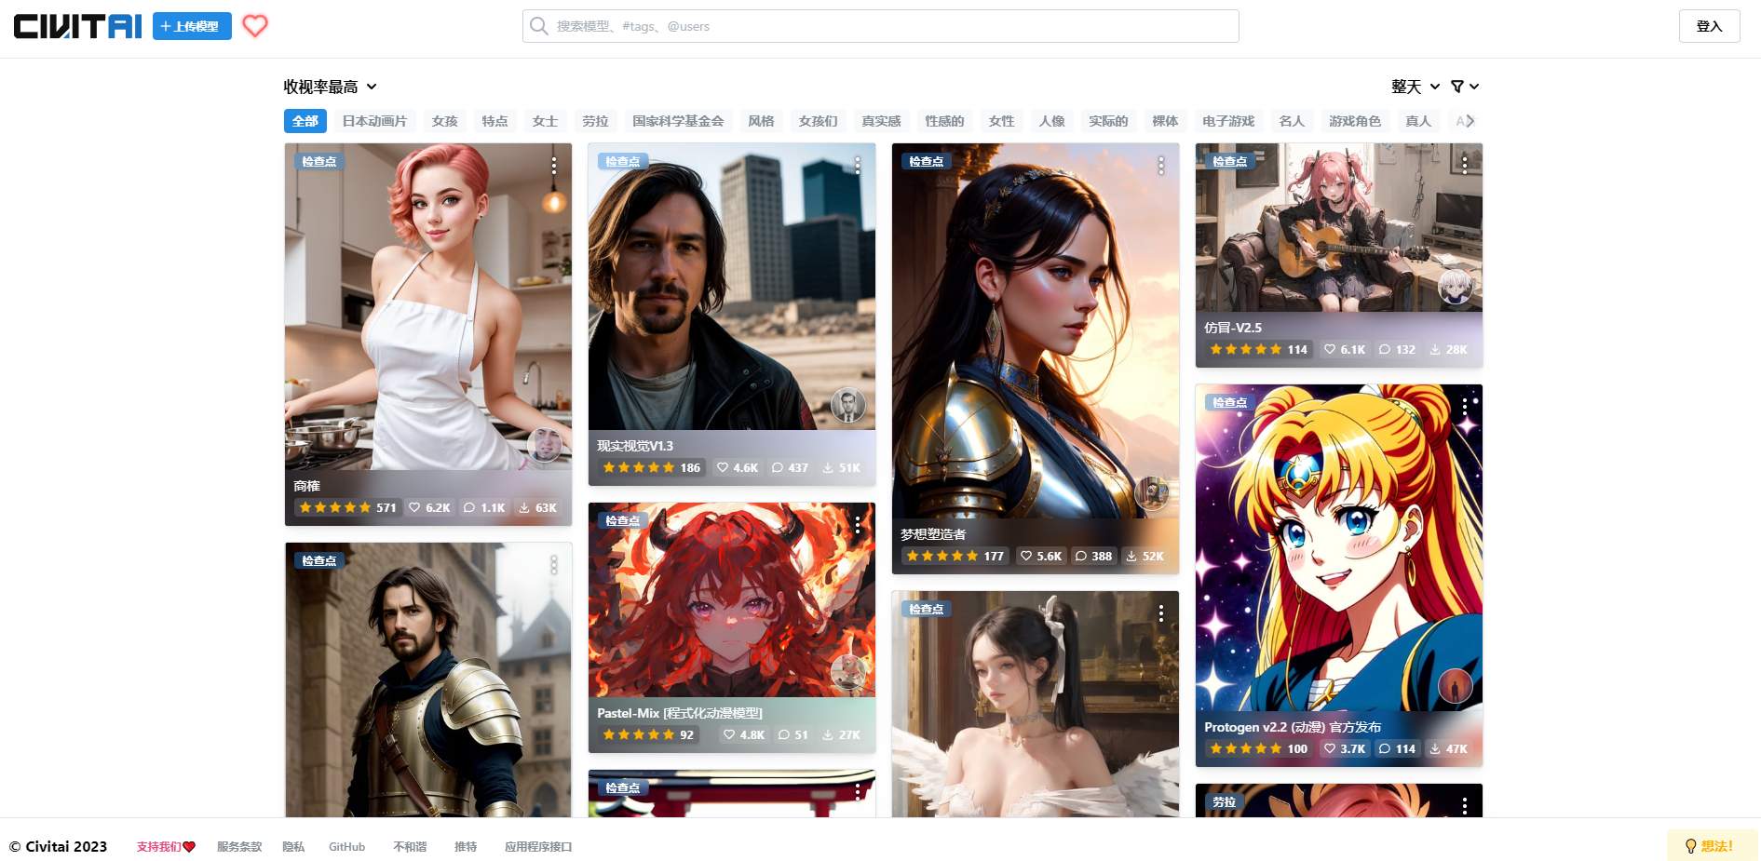Open the GitHub footer link
Image resolution: width=1761 pixels, height=861 pixels.
point(346,847)
